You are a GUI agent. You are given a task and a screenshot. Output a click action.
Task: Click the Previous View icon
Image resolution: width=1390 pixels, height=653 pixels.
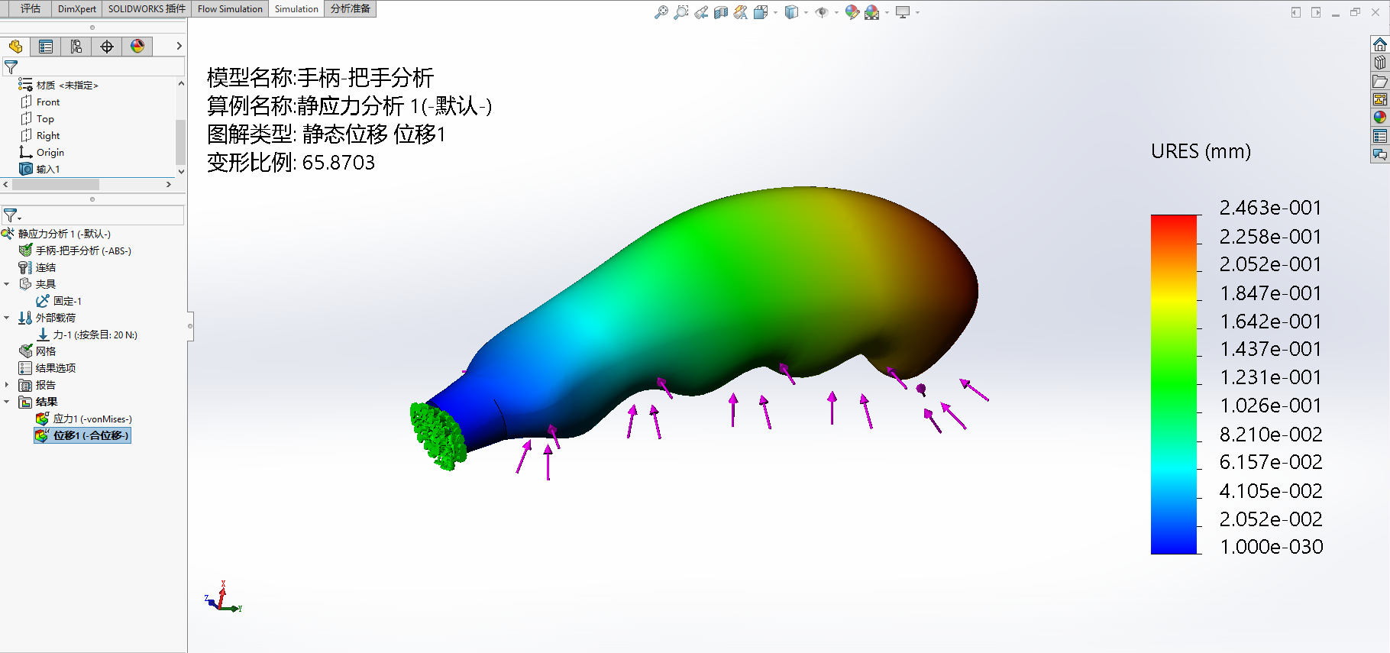coord(701,12)
